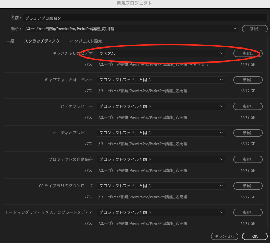This screenshot has width=270, height=243.
Task: Click the path under モーショングラフィックステンプレートメディア
Action: (143, 223)
